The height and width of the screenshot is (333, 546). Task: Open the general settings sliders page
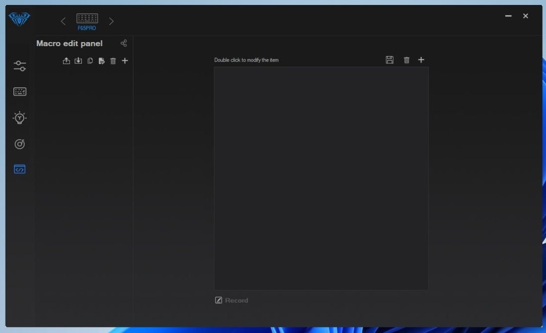click(20, 66)
